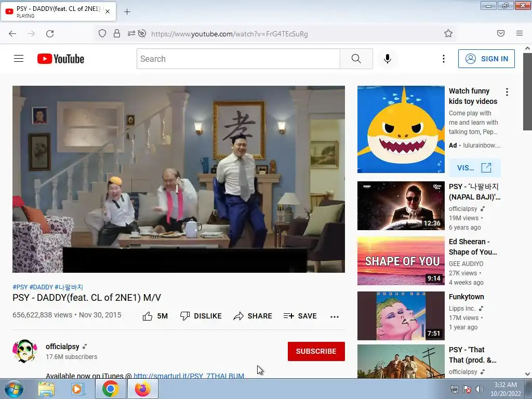This screenshot has width=532, height=399.
Task: Click the autoplay blocked icon in address bar
Action: (142, 33)
